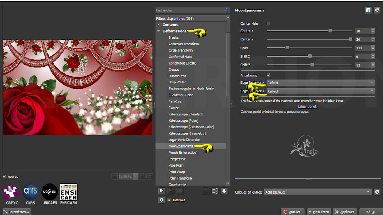The image size is (383, 215).
Task: Select Kaleidoscope [Polar] filter
Action: click(x=183, y=121)
